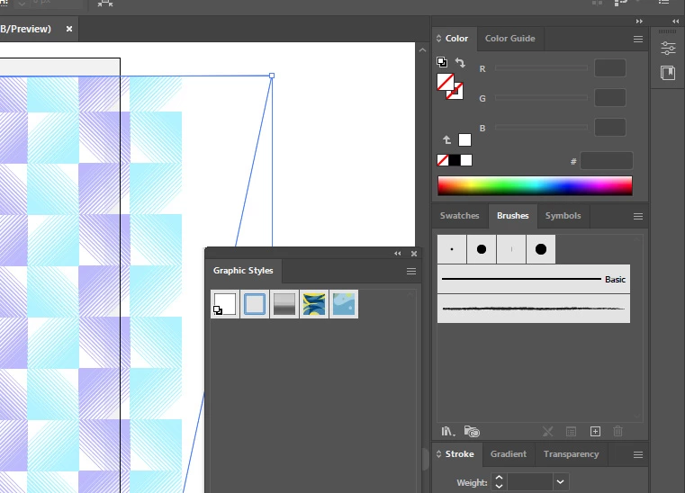The height and width of the screenshot is (493, 685).
Task: Switch to the Swatches tab
Action: (x=460, y=216)
